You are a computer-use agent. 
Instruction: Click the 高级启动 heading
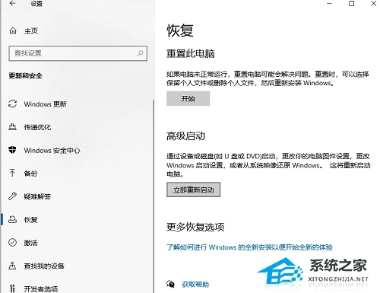point(185,136)
